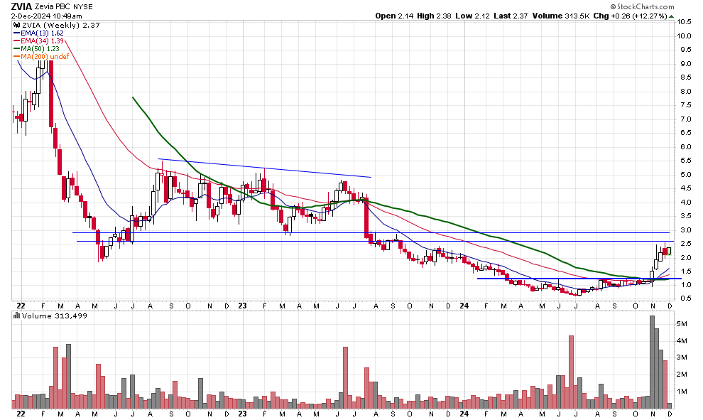703x420 pixels.
Task: Click the 5M label on volume scale
Action: click(x=682, y=324)
